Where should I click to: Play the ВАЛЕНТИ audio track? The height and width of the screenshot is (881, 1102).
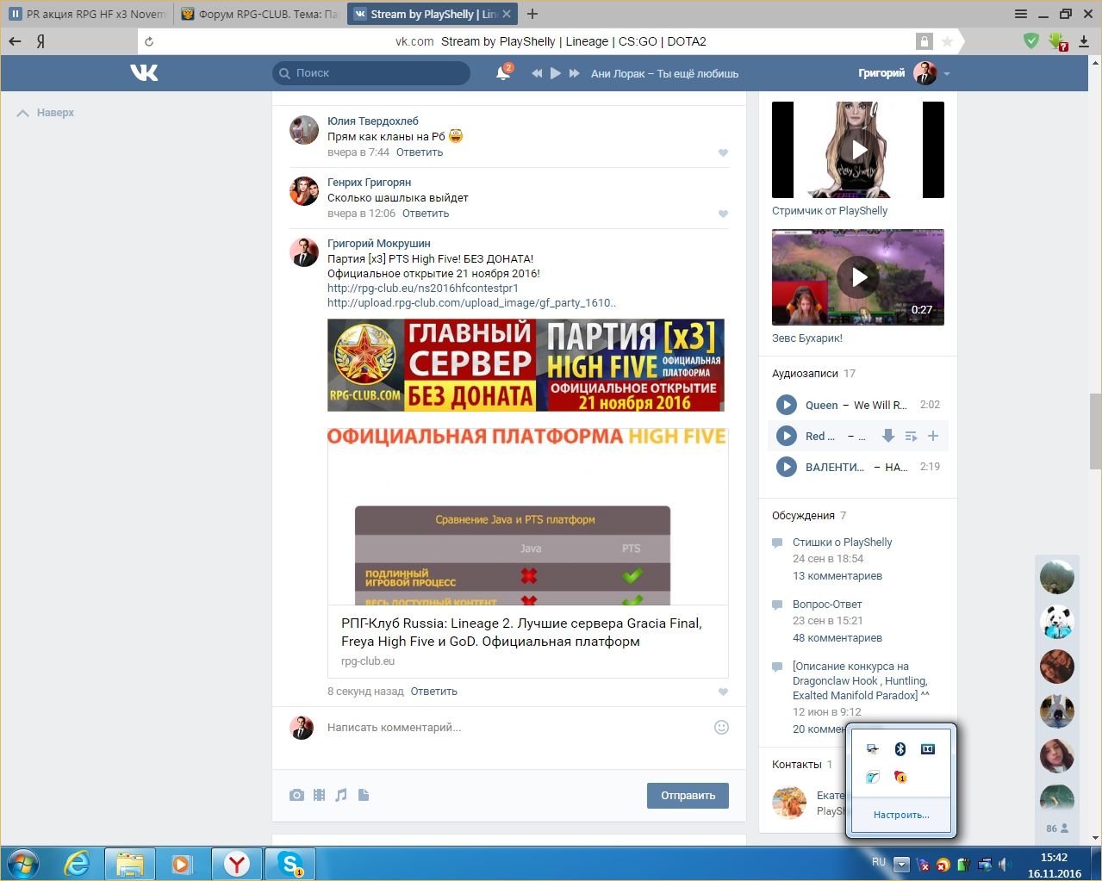pyautogui.click(x=786, y=467)
